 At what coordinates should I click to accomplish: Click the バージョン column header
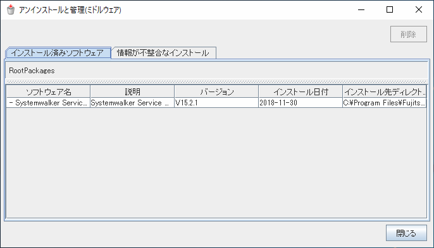216,92
